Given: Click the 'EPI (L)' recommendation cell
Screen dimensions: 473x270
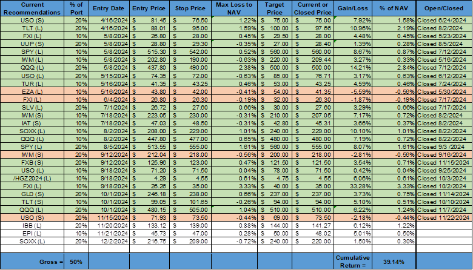Looking at the screenshot, I should [32, 233].
